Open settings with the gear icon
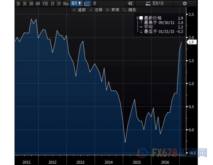The width and height of the screenshot is (213, 165). [184, 3]
